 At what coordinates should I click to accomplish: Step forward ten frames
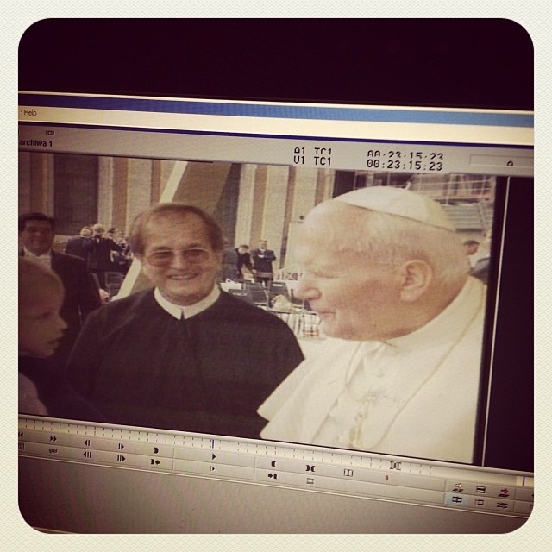(121, 459)
